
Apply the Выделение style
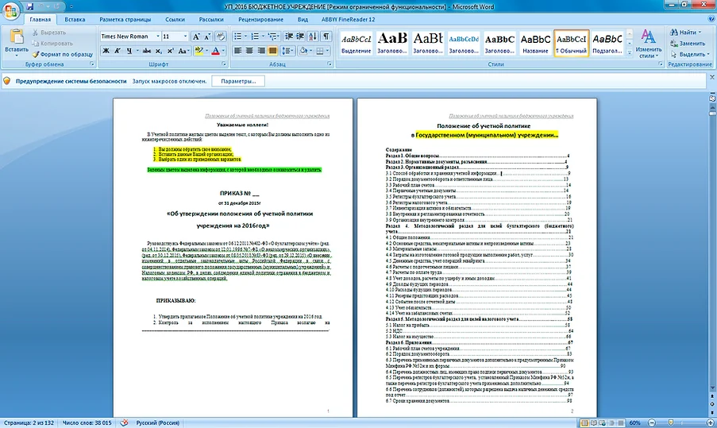click(x=357, y=44)
